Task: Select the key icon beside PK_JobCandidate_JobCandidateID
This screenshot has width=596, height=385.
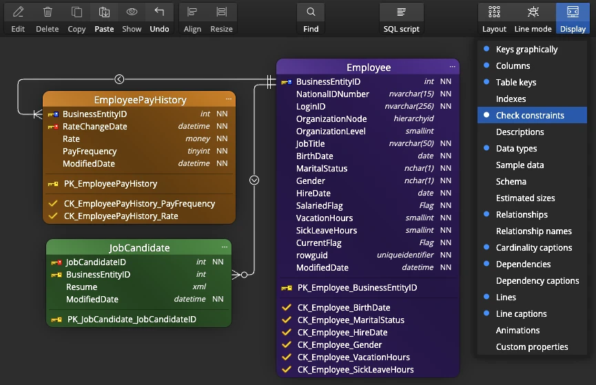Action: pyautogui.click(x=56, y=320)
